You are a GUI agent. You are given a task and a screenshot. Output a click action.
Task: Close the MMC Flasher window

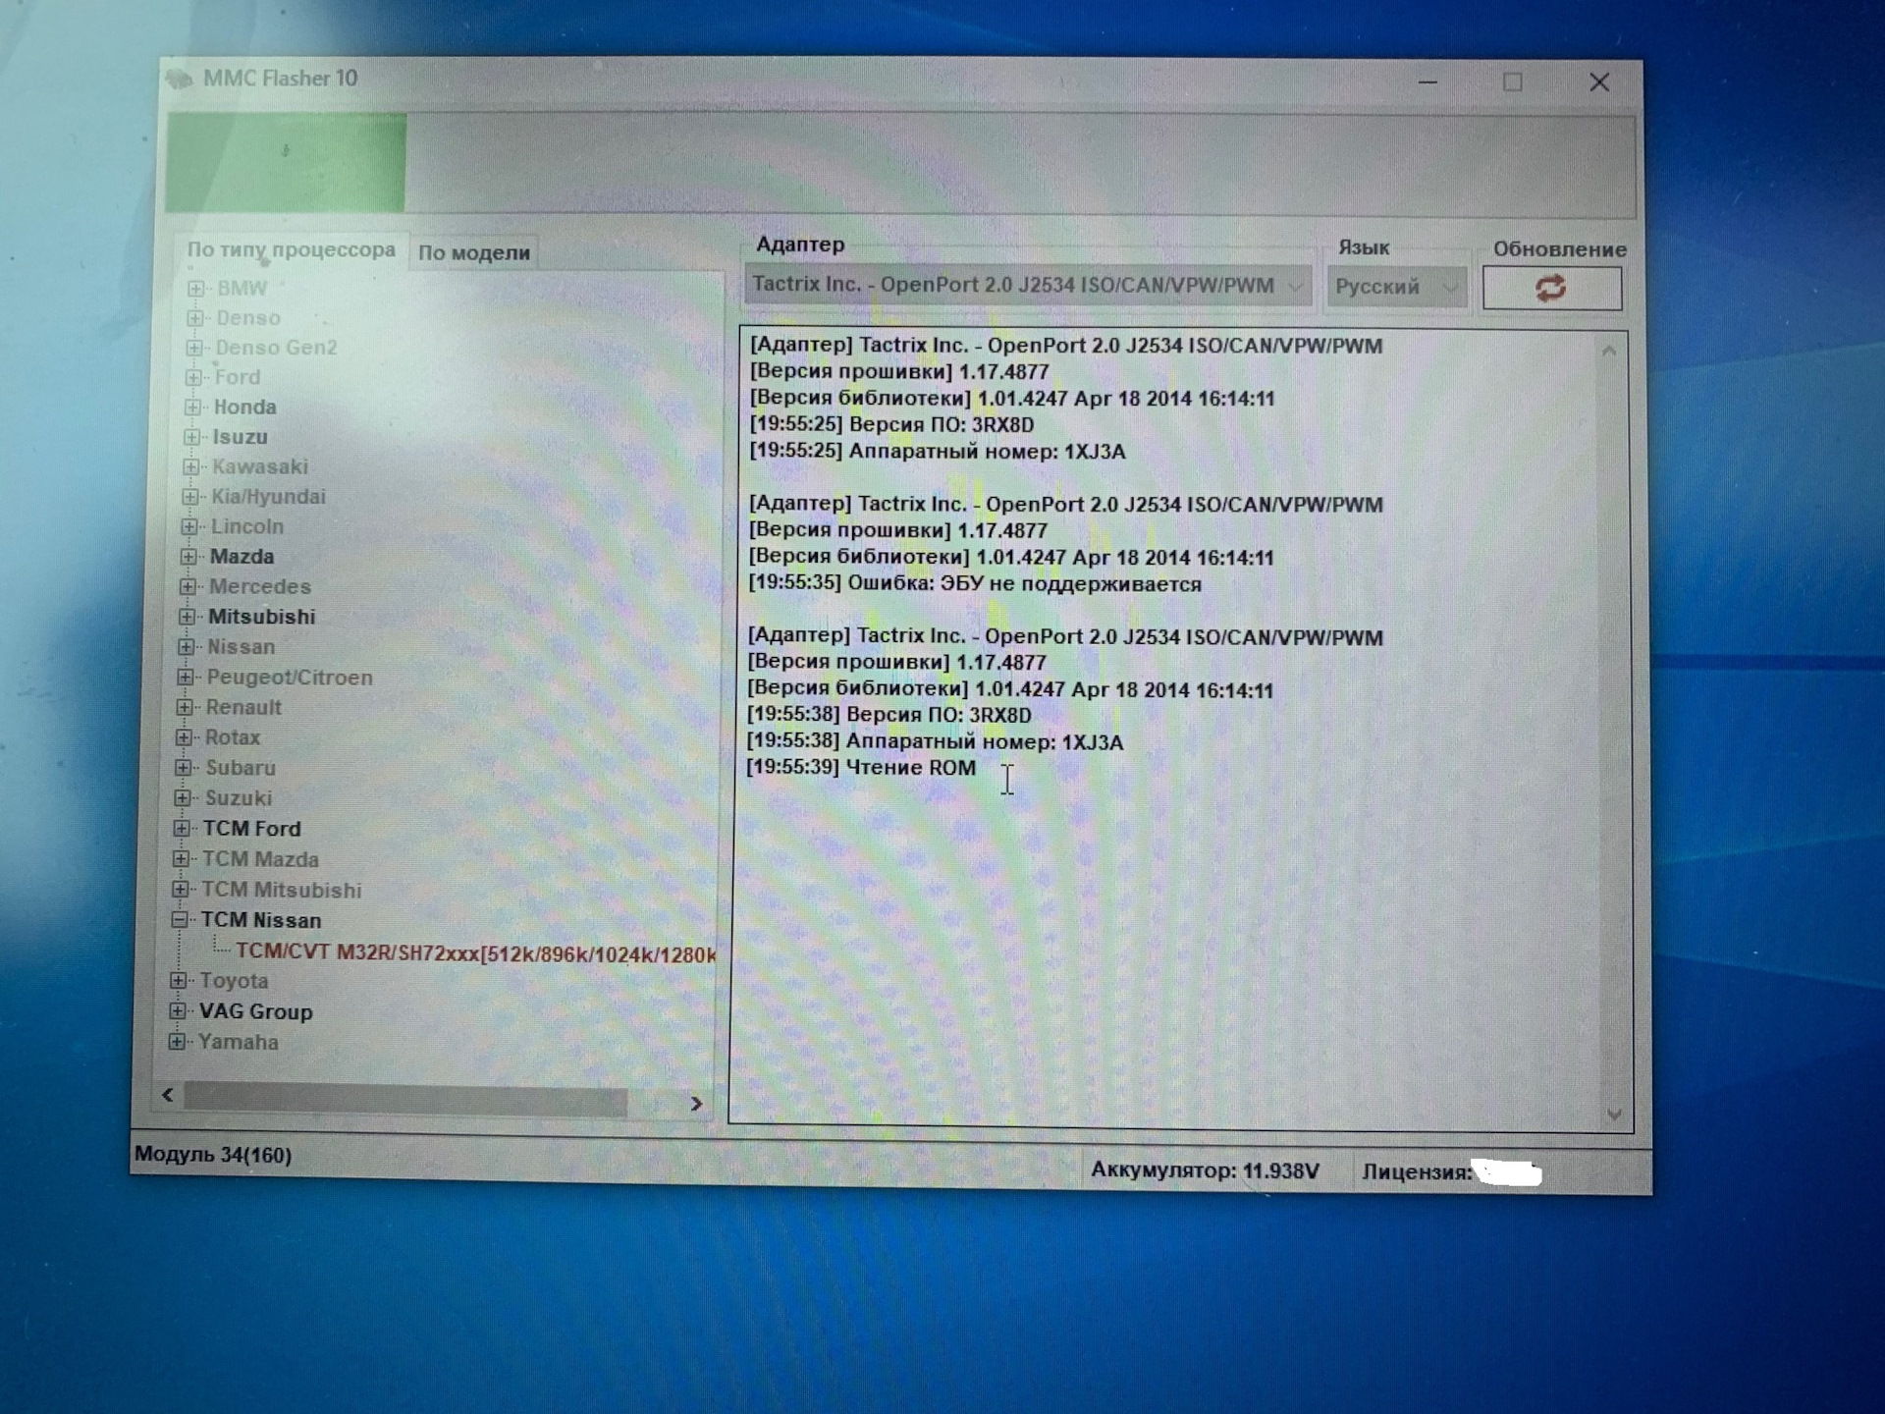point(1599,82)
